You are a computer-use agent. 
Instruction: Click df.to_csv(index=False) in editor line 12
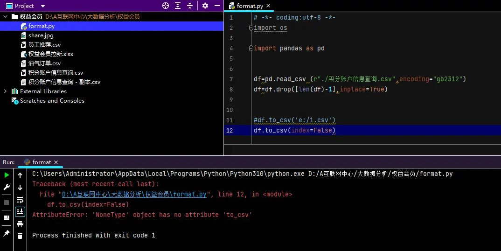click(295, 130)
